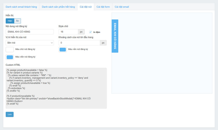This screenshot has height=130, width=218.
Task: Expand the Vị trí hiển thị dropdown
Action: pos(30,43)
